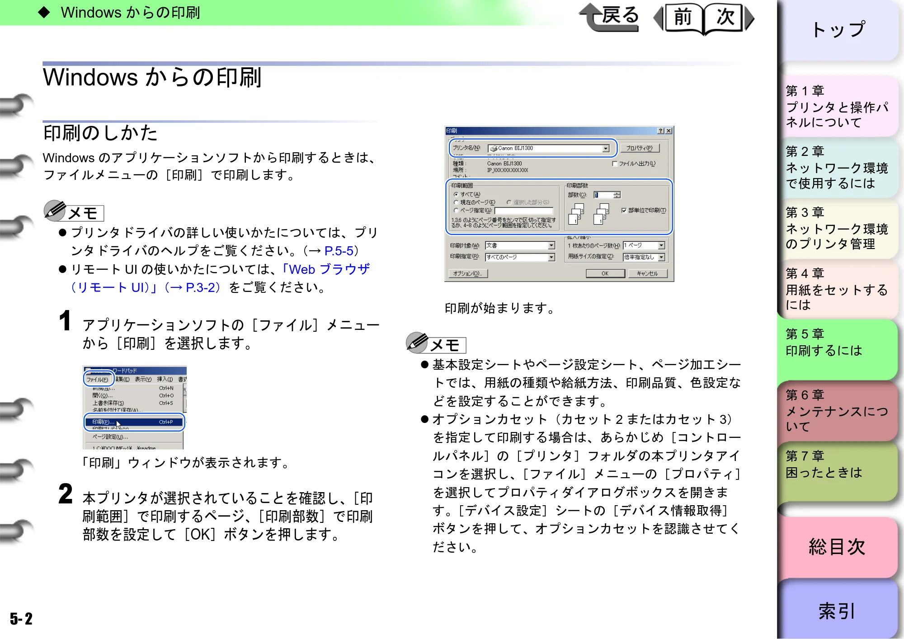
Task: Follow the P.5-5 page link
Action: pyautogui.click(x=339, y=251)
